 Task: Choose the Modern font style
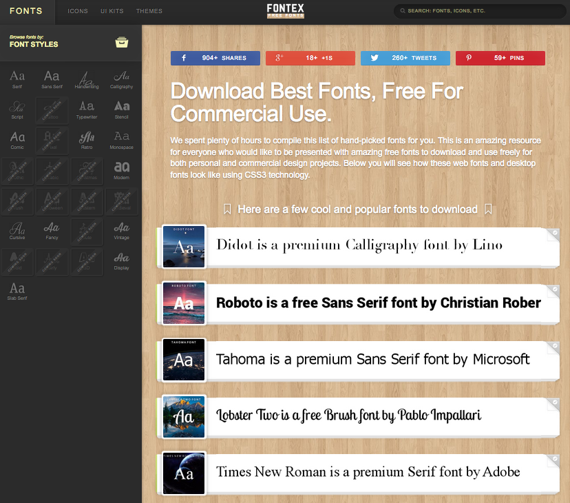[x=121, y=170]
